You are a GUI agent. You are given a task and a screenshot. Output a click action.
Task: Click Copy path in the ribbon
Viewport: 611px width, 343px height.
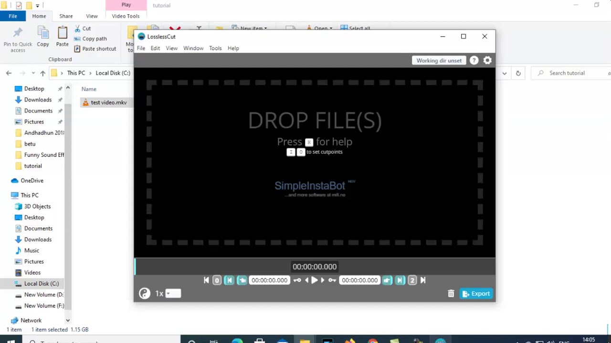tap(90, 39)
